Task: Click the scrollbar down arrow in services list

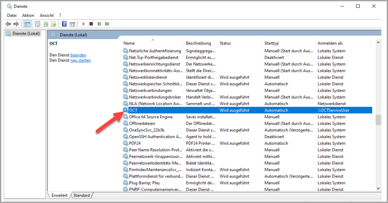Action: click(378, 188)
